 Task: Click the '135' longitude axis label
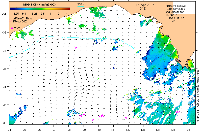[173, 129]
